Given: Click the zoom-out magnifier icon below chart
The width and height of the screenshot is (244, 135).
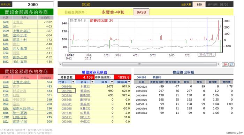Looking at the screenshot, I should [x=231, y=64].
